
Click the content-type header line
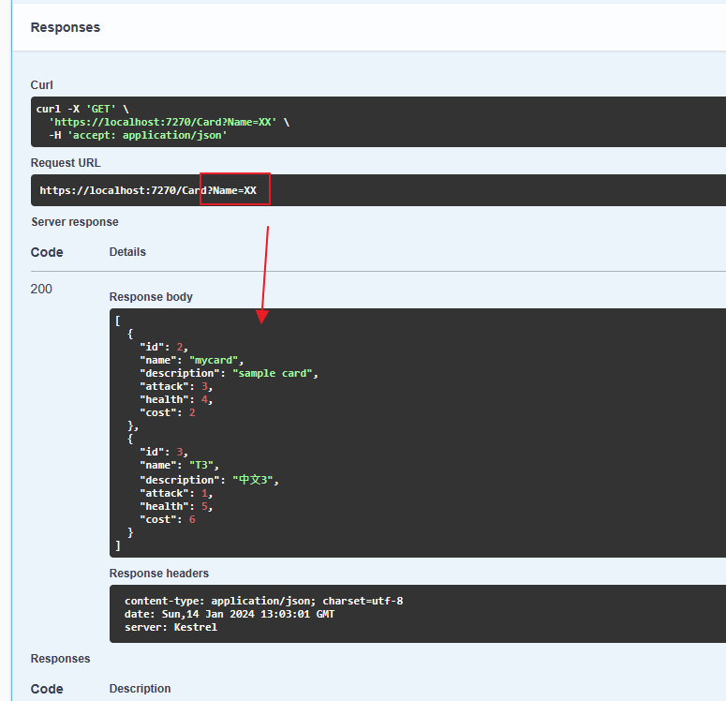click(x=263, y=601)
